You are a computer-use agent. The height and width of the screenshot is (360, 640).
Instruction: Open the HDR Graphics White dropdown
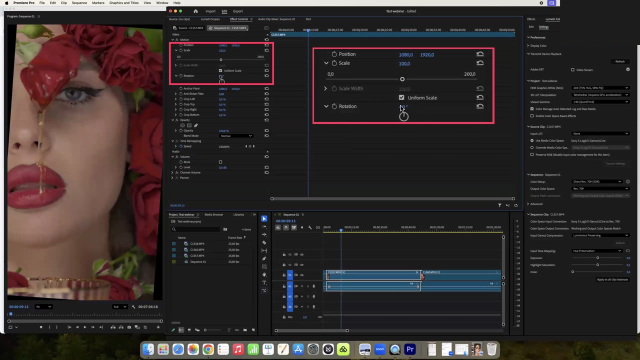pos(600,88)
